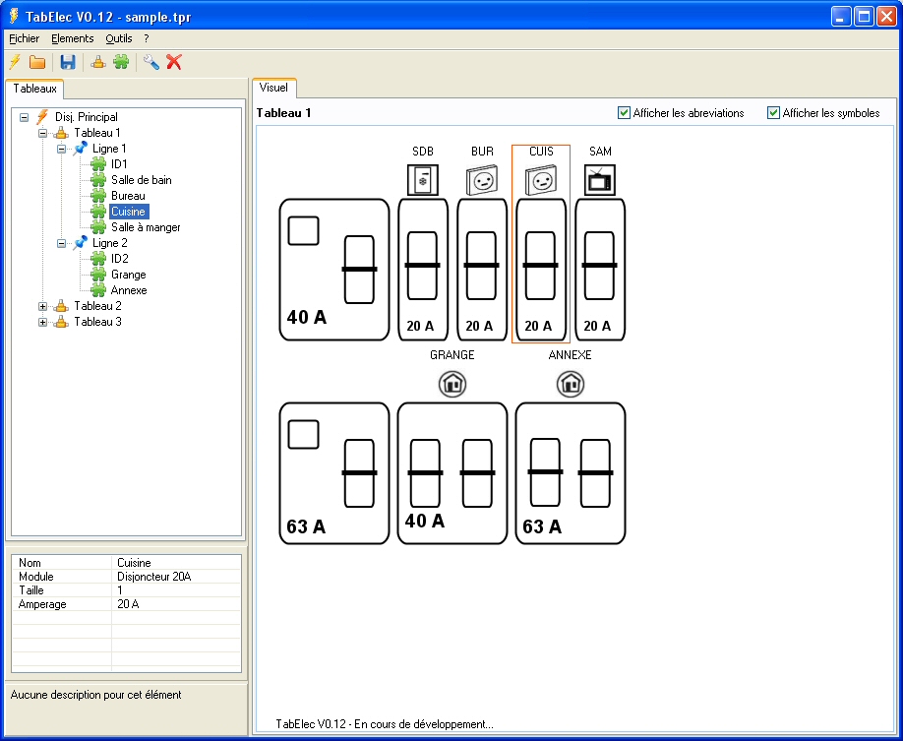Image resolution: width=903 pixels, height=741 pixels.
Task: Save the project with the floppy disk icon
Action: (x=68, y=62)
